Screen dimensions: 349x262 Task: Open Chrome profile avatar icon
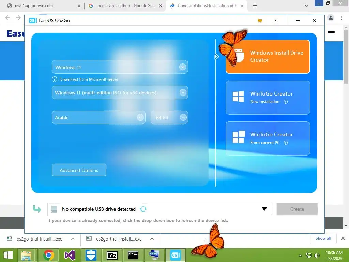tap(331, 18)
